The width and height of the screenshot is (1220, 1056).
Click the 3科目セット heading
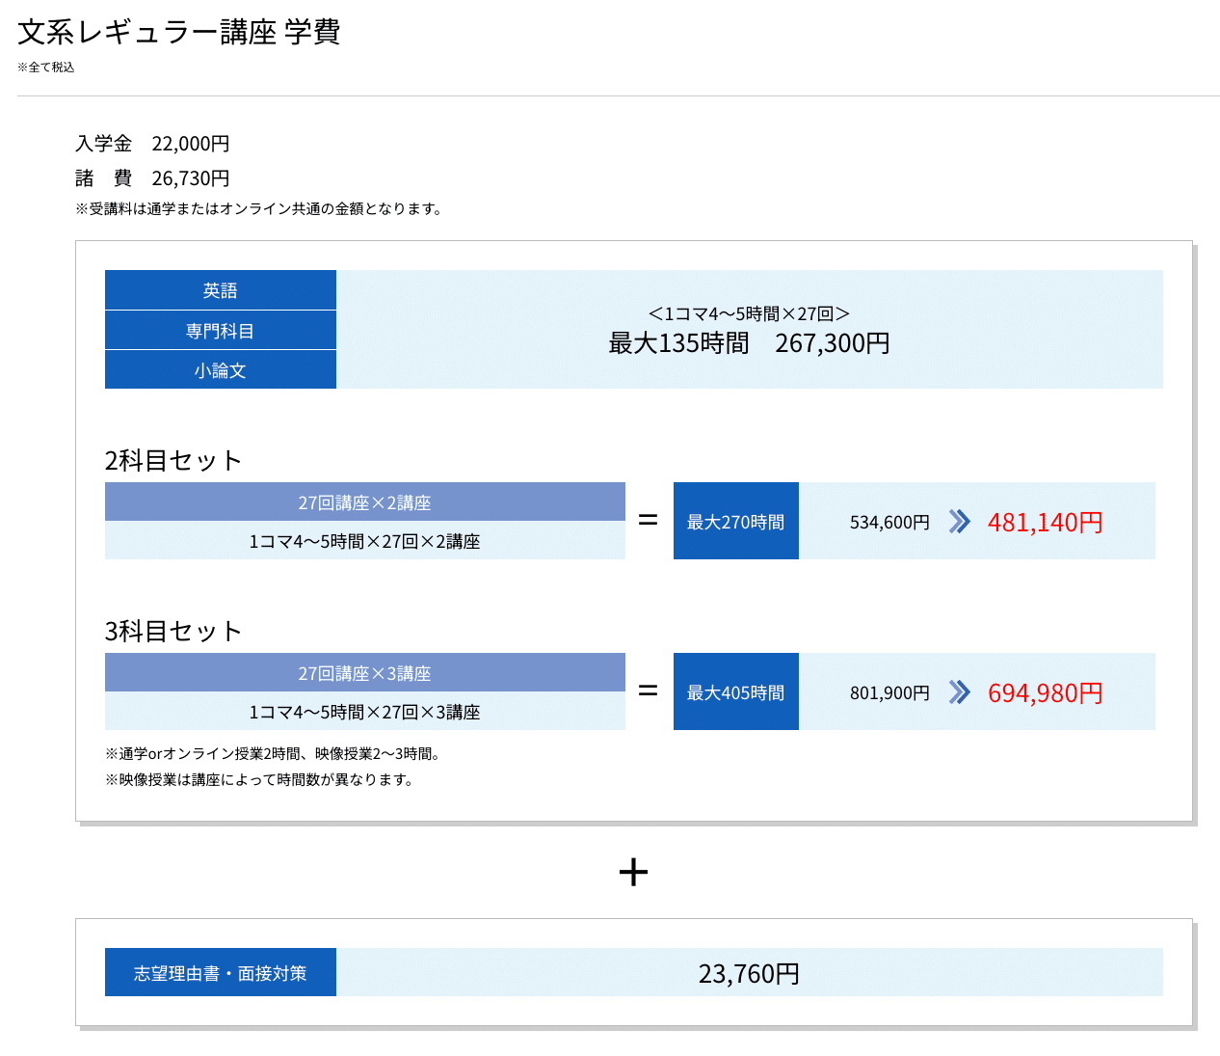click(x=172, y=631)
